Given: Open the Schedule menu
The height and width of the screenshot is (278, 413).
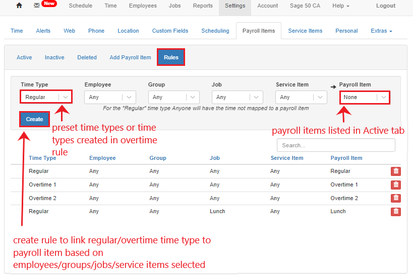Looking at the screenshot, I should 81,6.
